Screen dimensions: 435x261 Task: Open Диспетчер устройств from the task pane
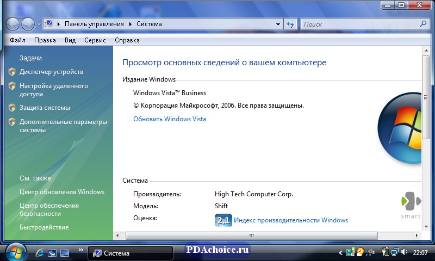point(51,72)
